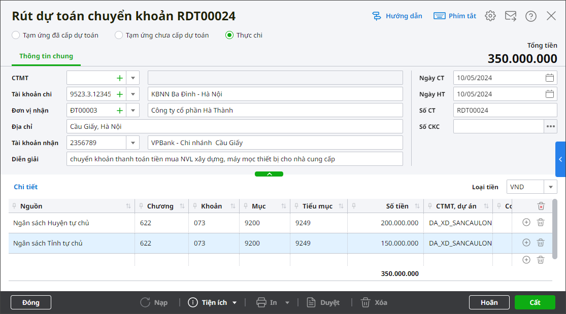Sort the Số tiền column

(x=417, y=206)
